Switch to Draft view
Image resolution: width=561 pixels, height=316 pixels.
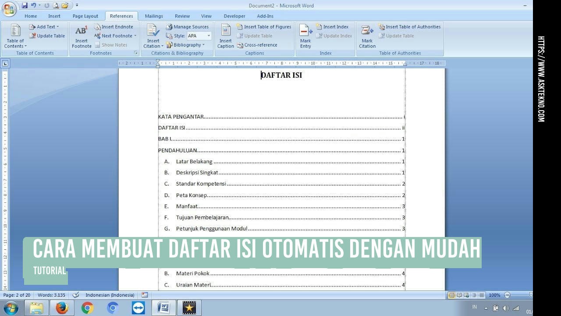(482, 295)
